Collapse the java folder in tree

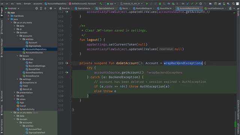[x=8, y=19]
